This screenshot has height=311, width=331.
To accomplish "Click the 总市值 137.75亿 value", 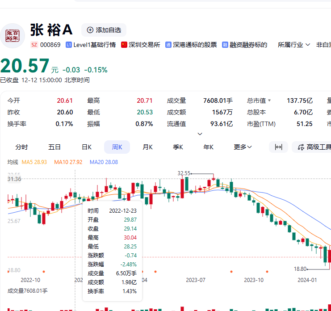I will pos(300,101).
